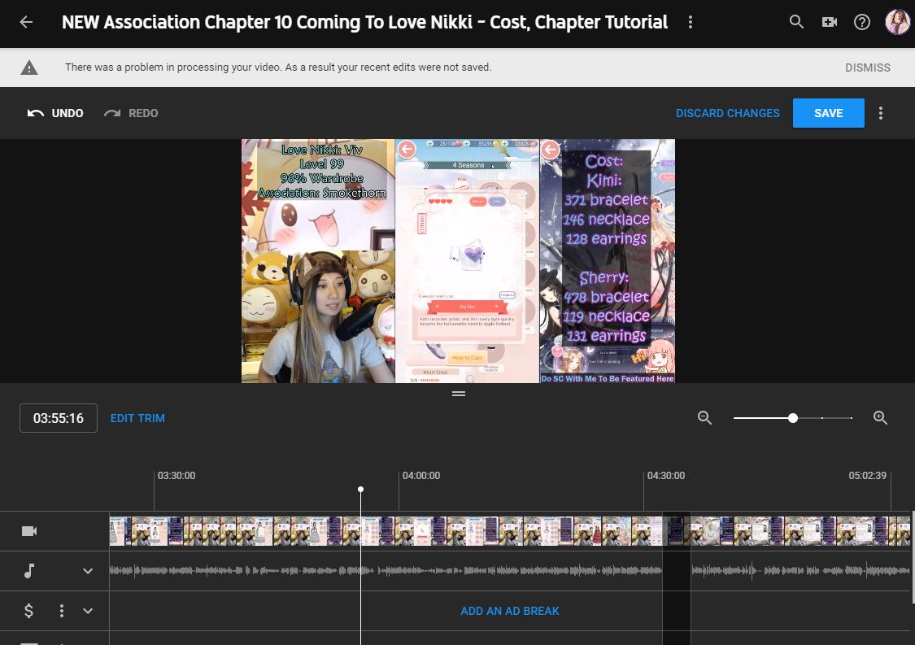Click the video preview frame

coord(458,261)
